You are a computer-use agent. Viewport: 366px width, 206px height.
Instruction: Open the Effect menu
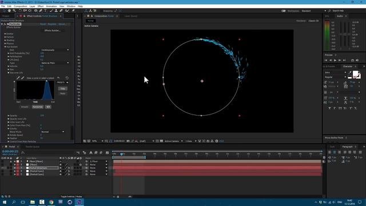41,6
